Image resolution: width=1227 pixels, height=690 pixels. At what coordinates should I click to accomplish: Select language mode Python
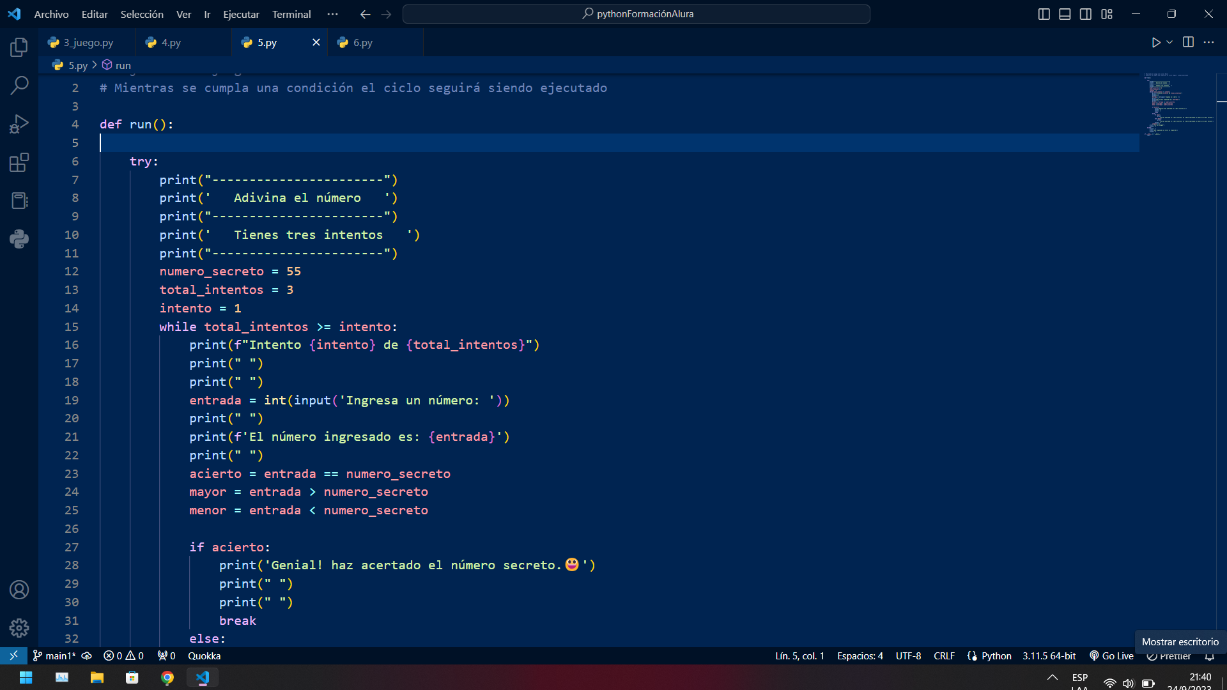996,655
